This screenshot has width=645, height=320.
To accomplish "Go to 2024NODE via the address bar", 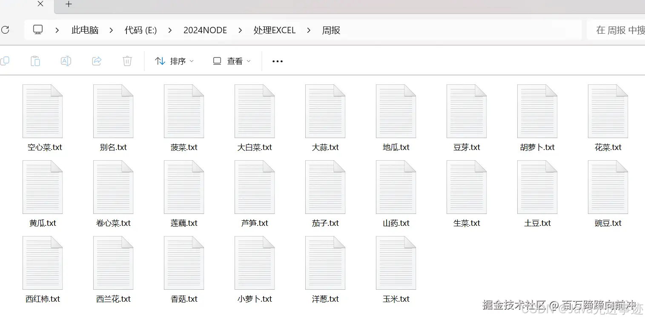I will click(205, 30).
